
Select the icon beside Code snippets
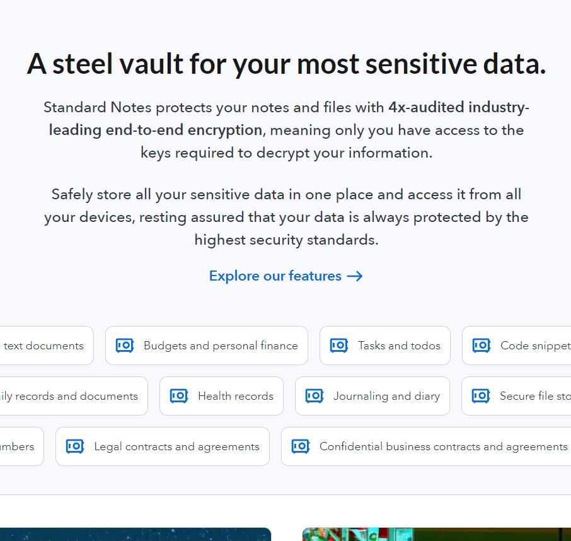tap(481, 345)
